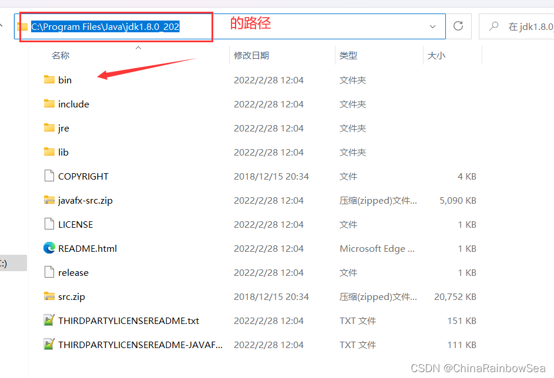The image size is (554, 378).
Task: Select the src.zip file name
Action: [x=72, y=297]
